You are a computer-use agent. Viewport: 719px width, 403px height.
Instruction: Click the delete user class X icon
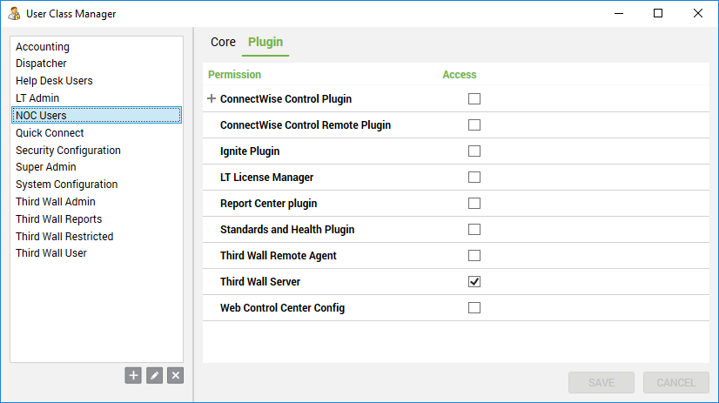pyautogui.click(x=176, y=375)
